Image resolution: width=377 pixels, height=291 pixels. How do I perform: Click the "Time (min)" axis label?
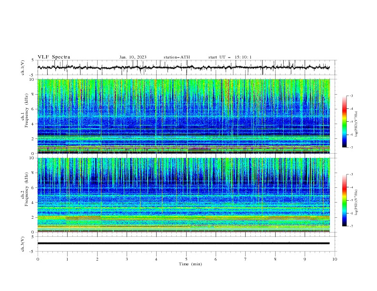(x=190, y=264)
